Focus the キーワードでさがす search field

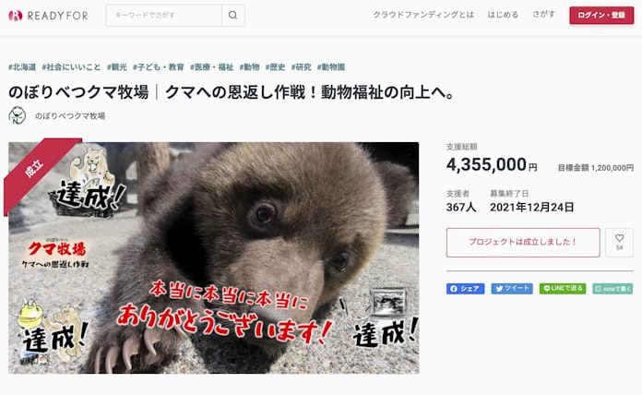pos(164,15)
